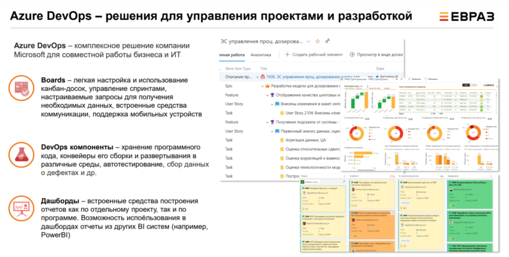Sort by the 'Work Item Type' column header

click(238, 68)
